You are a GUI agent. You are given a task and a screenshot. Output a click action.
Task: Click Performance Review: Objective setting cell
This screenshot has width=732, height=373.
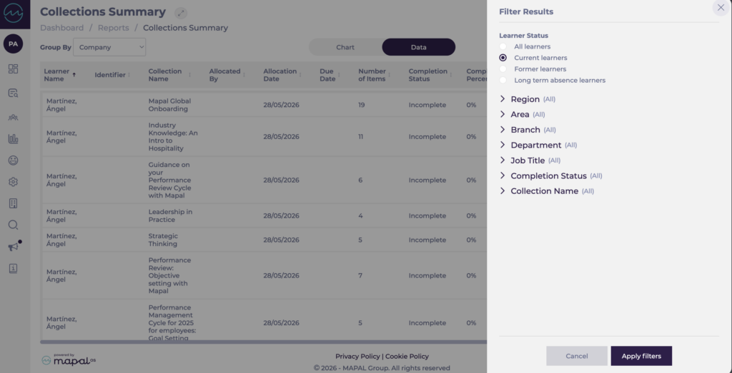[169, 276]
